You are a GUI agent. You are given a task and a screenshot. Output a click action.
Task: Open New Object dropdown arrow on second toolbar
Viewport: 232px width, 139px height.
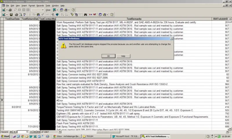pos(107,14)
